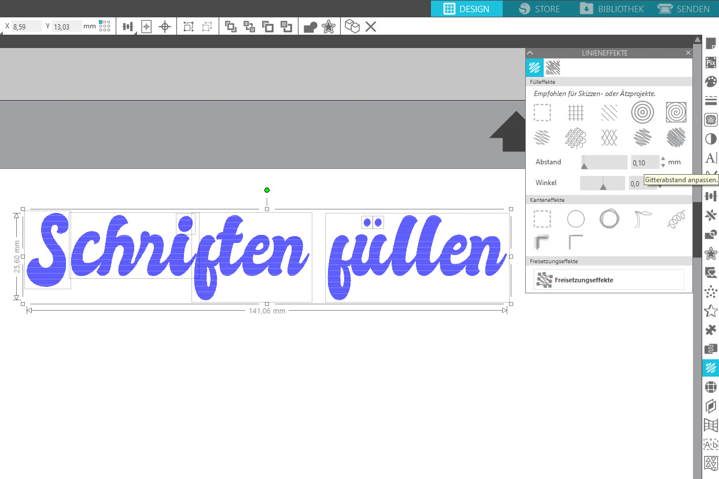719x479 pixels.
Task: Apply the concentric circles fill effect
Action: click(642, 112)
